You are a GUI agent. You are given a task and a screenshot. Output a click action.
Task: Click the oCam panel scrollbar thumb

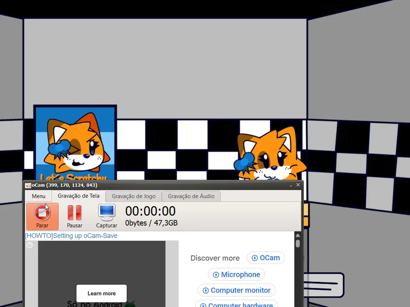pos(297,244)
